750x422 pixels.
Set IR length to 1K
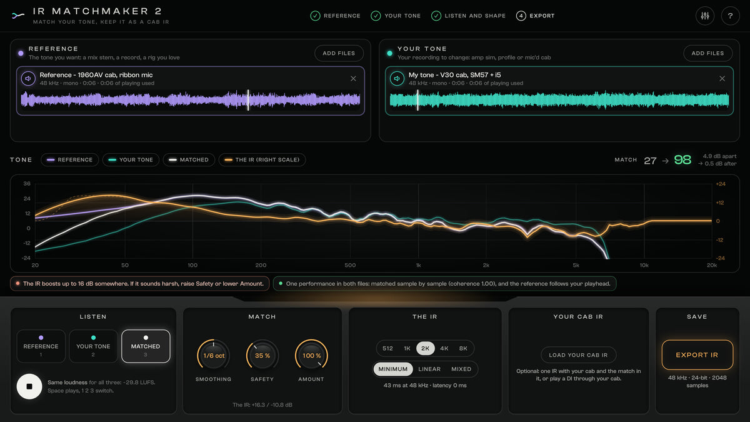407,348
